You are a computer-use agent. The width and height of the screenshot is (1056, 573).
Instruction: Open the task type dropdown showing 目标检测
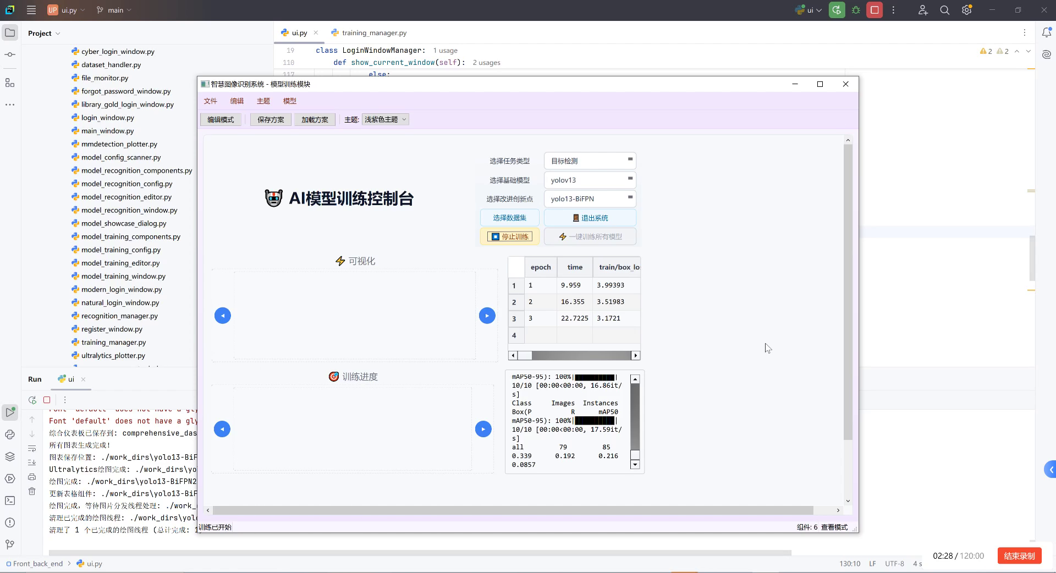590,161
